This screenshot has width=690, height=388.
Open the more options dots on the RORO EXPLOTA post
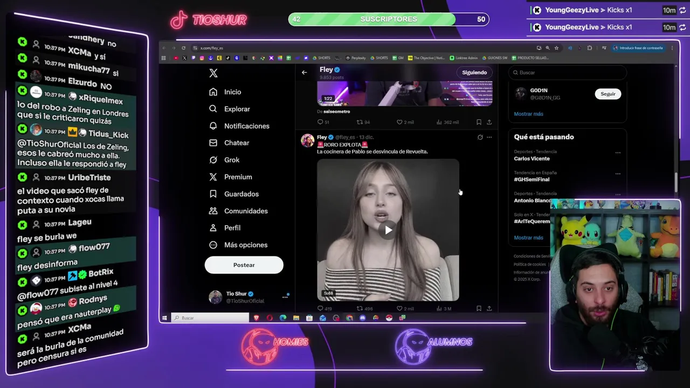point(489,137)
